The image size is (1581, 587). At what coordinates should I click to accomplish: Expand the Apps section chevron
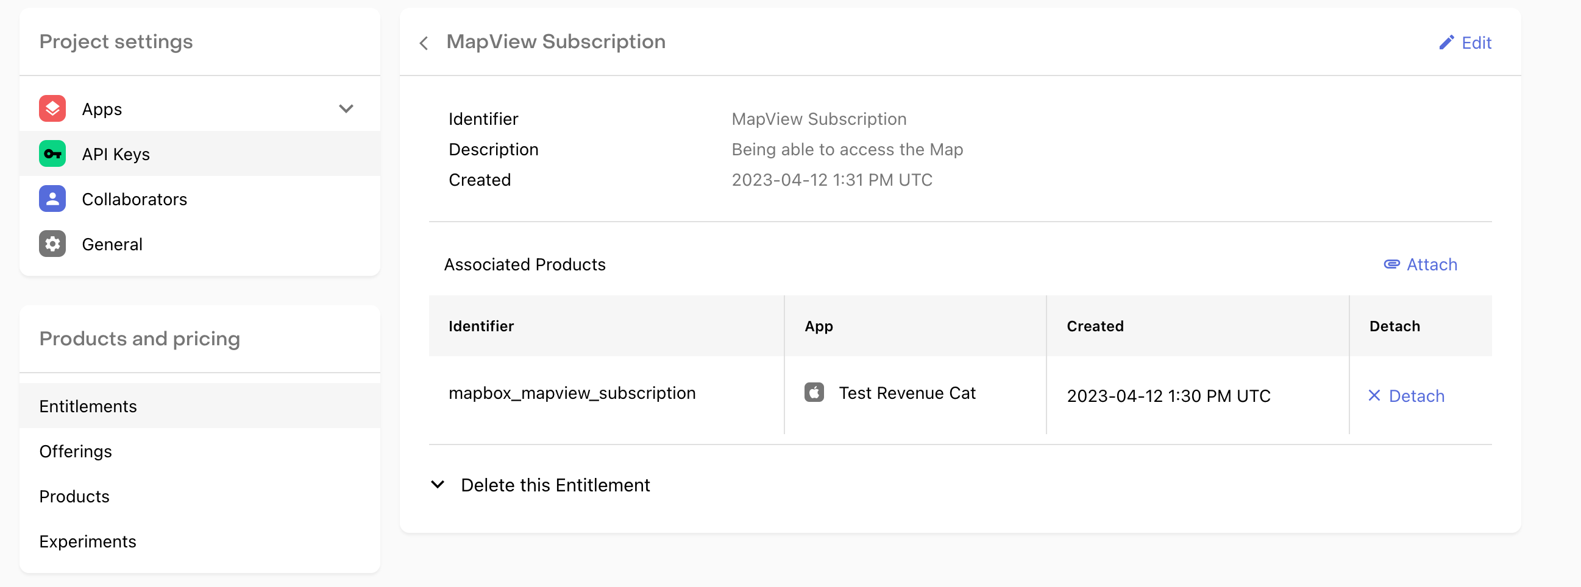pyautogui.click(x=346, y=109)
